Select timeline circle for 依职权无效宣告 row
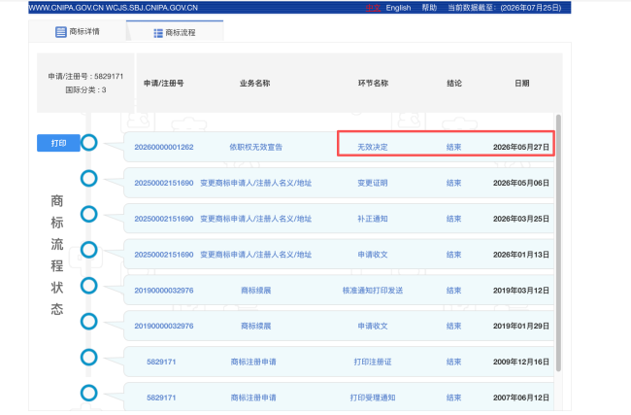The image size is (631, 415). [89, 143]
